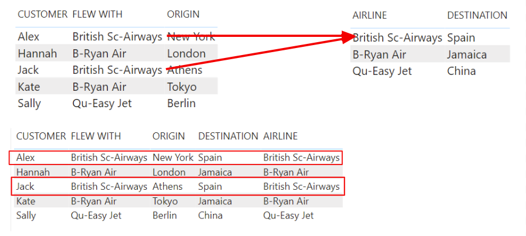Select the Hannah cell in the top-left table
526x236 pixels.
point(38,54)
